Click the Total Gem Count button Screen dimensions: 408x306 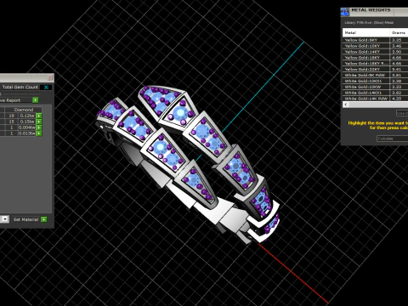tap(20, 87)
